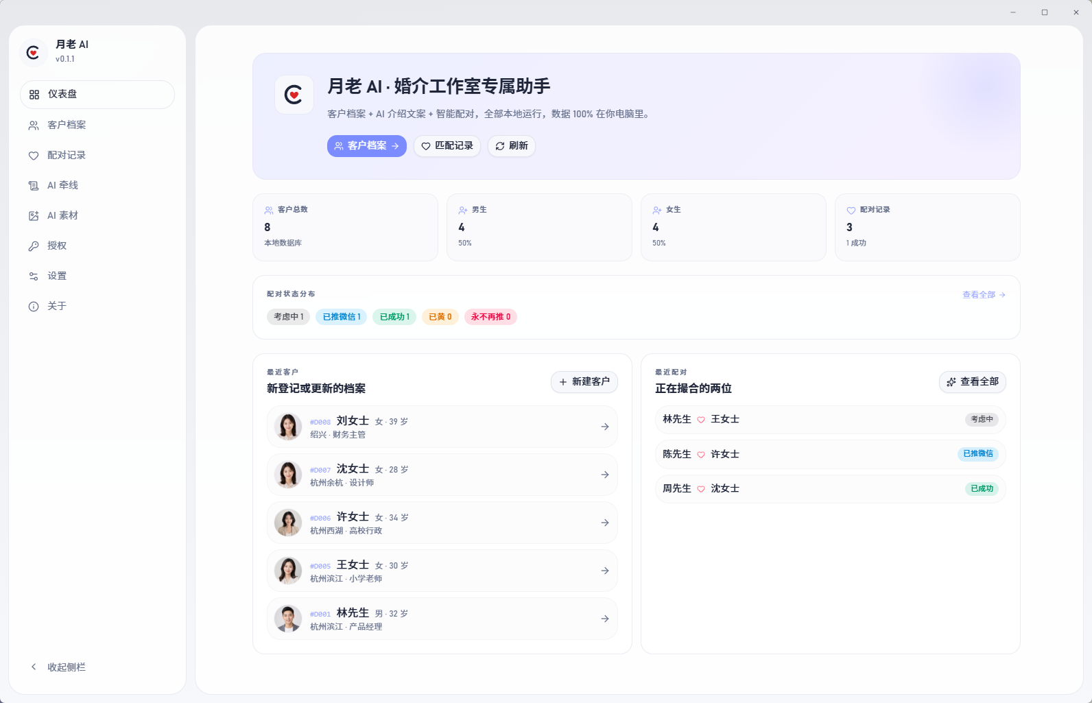Open AI 素材 sidebar section
Viewport: 1092px width, 703px height.
97,215
